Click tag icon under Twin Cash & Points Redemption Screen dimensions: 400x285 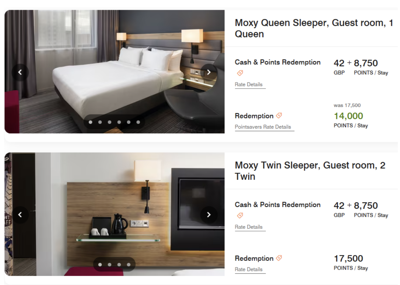(x=240, y=216)
